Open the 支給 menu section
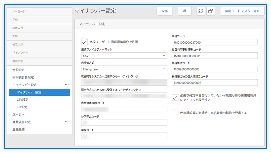Viewport: 271px width, 153px height. 39,36
